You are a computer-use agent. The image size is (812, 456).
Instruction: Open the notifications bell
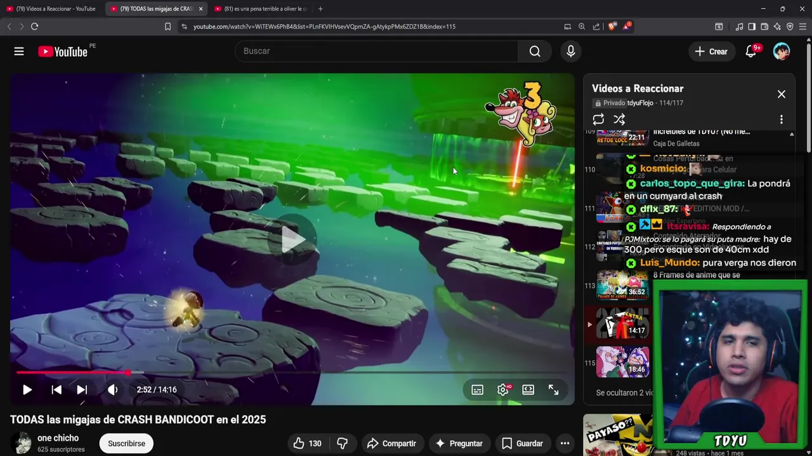pos(751,51)
